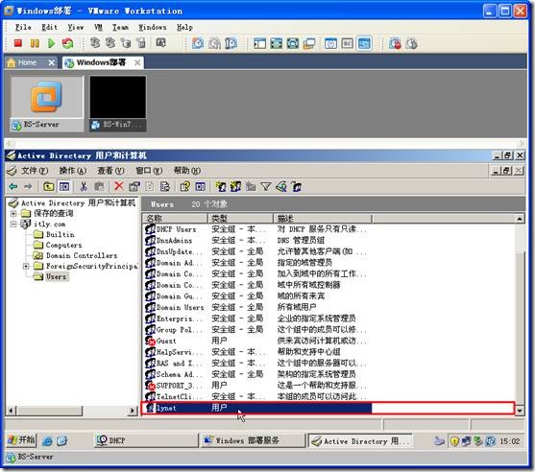
Task: Click the list scrollbar up arrow
Action: pos(520,219)
